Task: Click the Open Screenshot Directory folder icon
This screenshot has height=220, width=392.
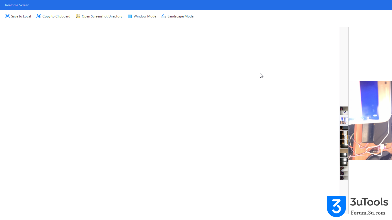Action: tap(78, 16)
